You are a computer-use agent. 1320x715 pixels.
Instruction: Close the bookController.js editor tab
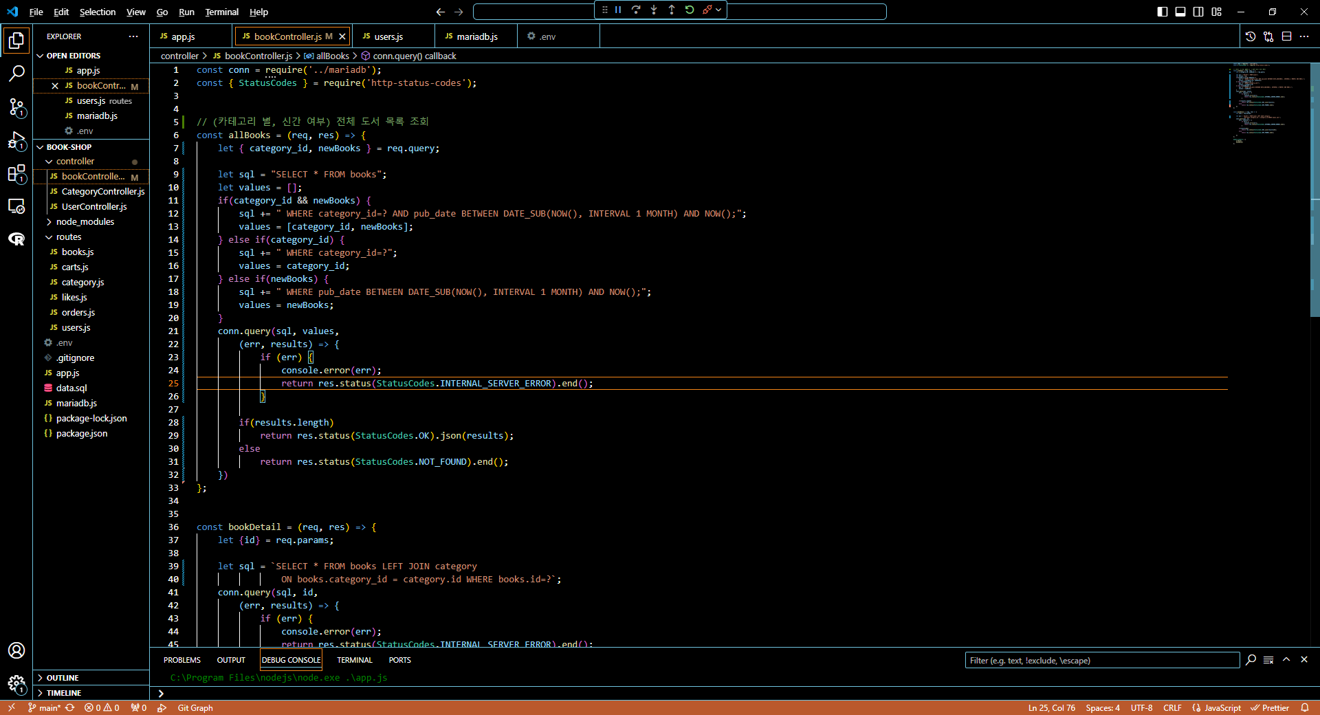tap(342, 36)
